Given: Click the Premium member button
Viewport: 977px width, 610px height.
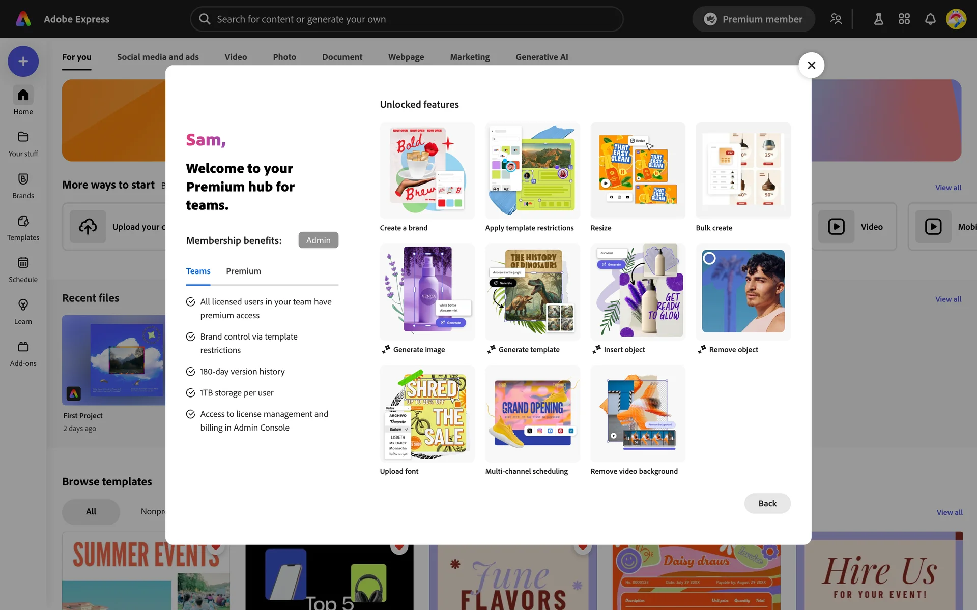Looking at the screenshot, I should point(754,19).
